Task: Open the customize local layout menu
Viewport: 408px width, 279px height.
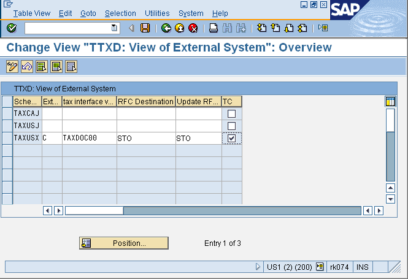Action: (323, 28)
